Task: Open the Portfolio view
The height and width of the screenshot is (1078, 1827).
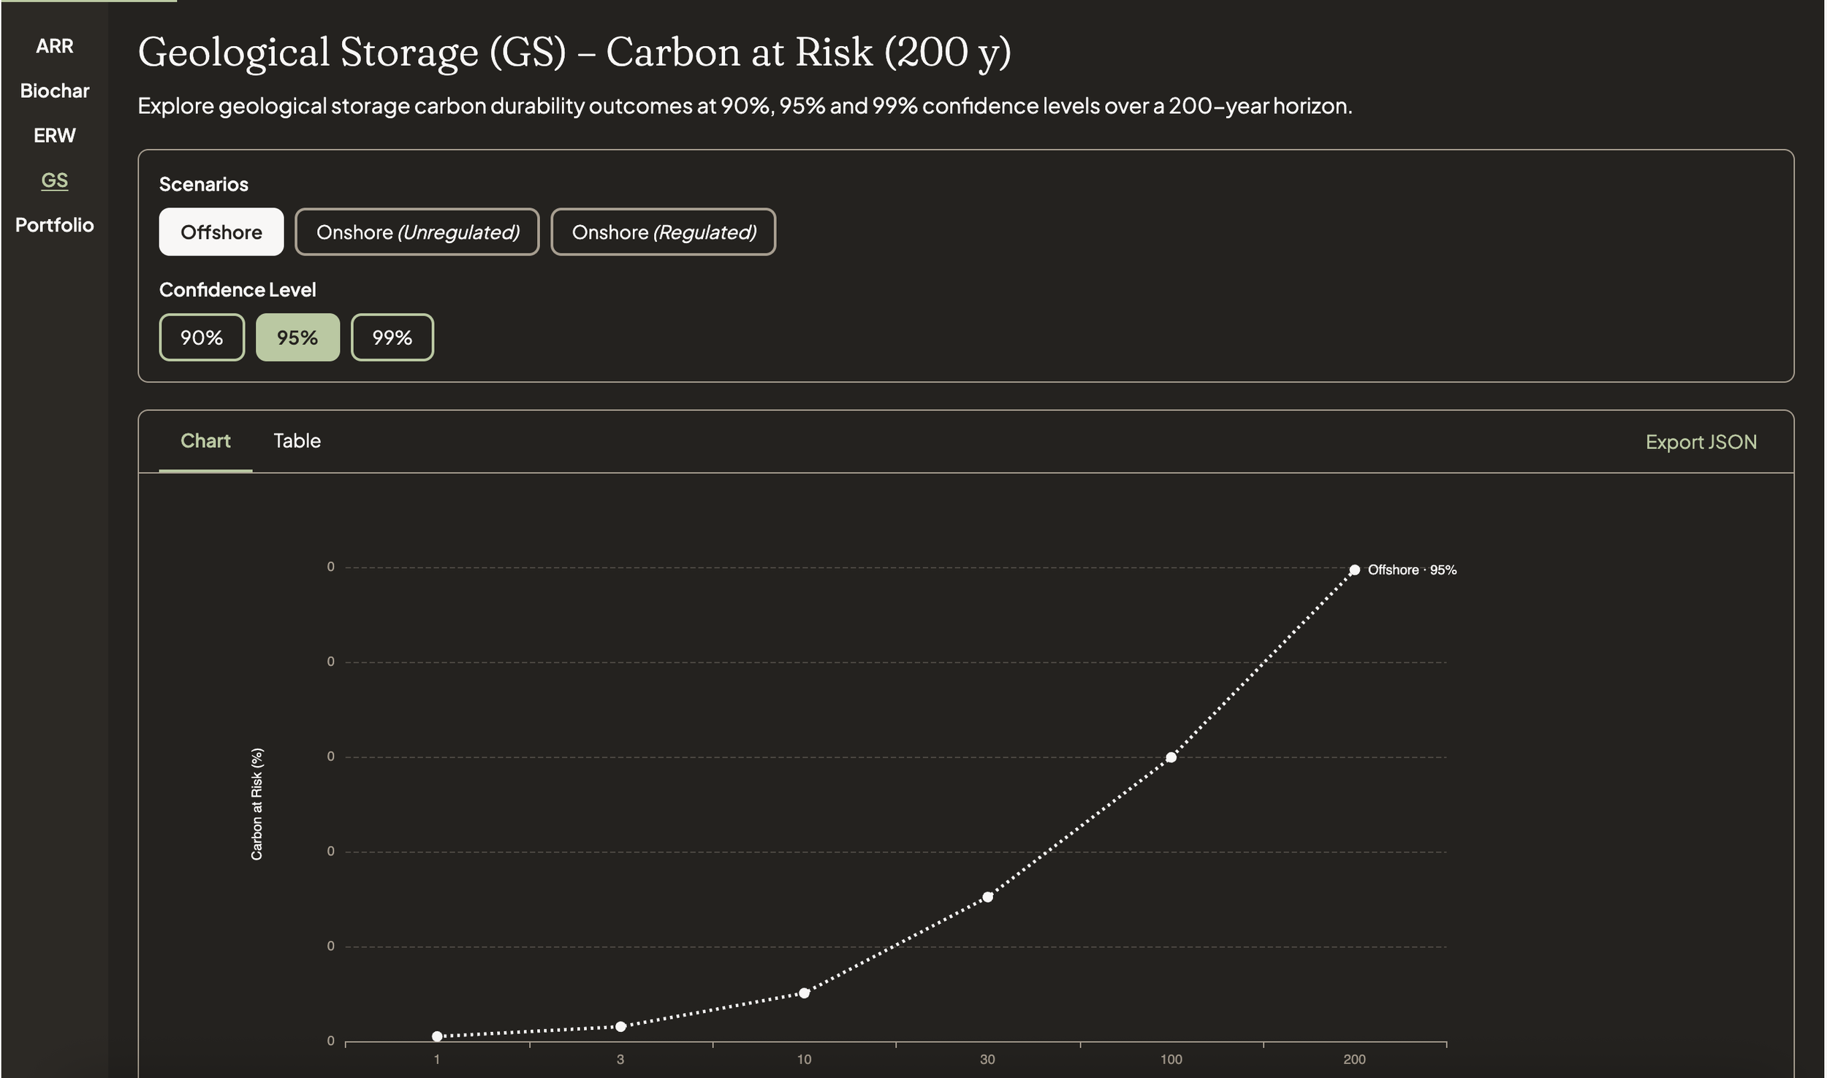Action: click(55, 224)
